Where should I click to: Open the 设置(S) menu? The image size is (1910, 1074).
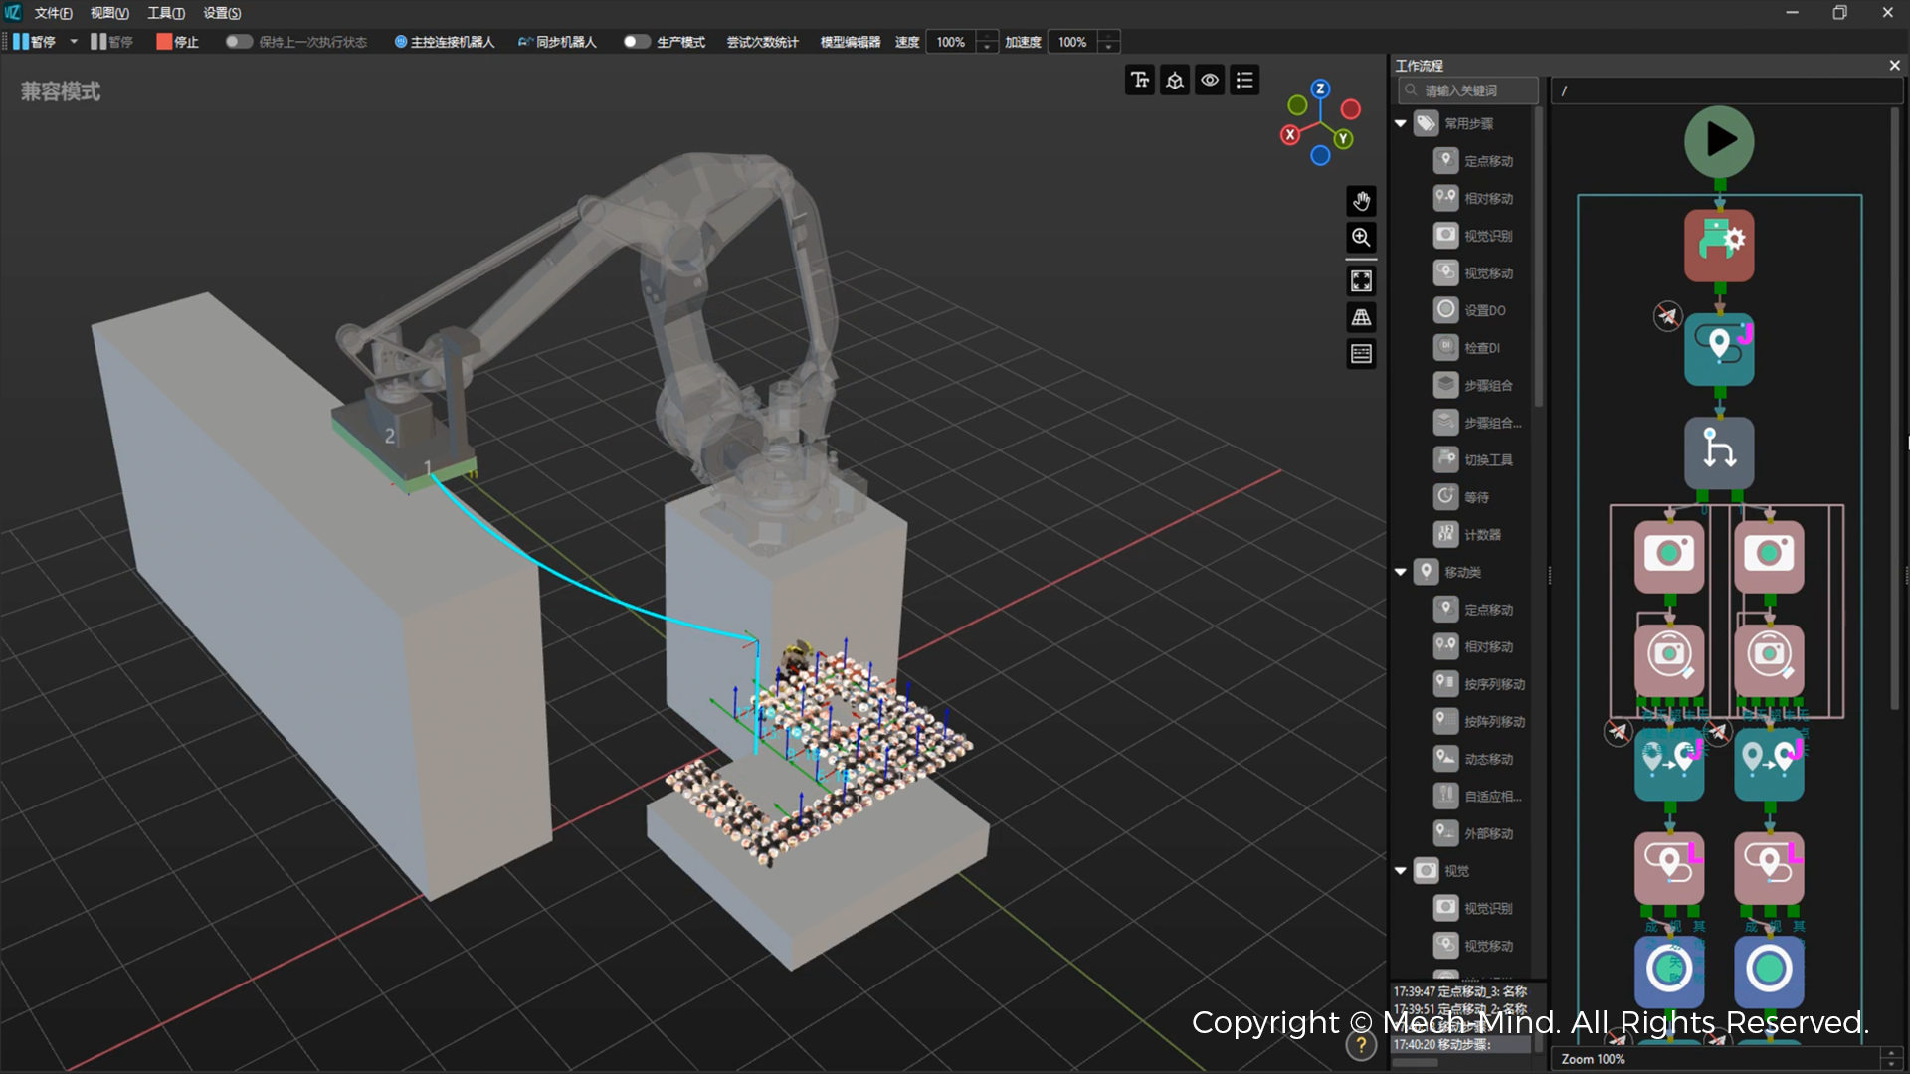(222, 13)
